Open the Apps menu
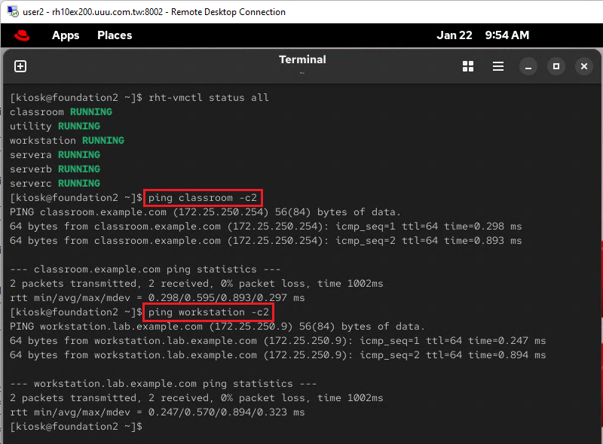 [x=66, y=35]
